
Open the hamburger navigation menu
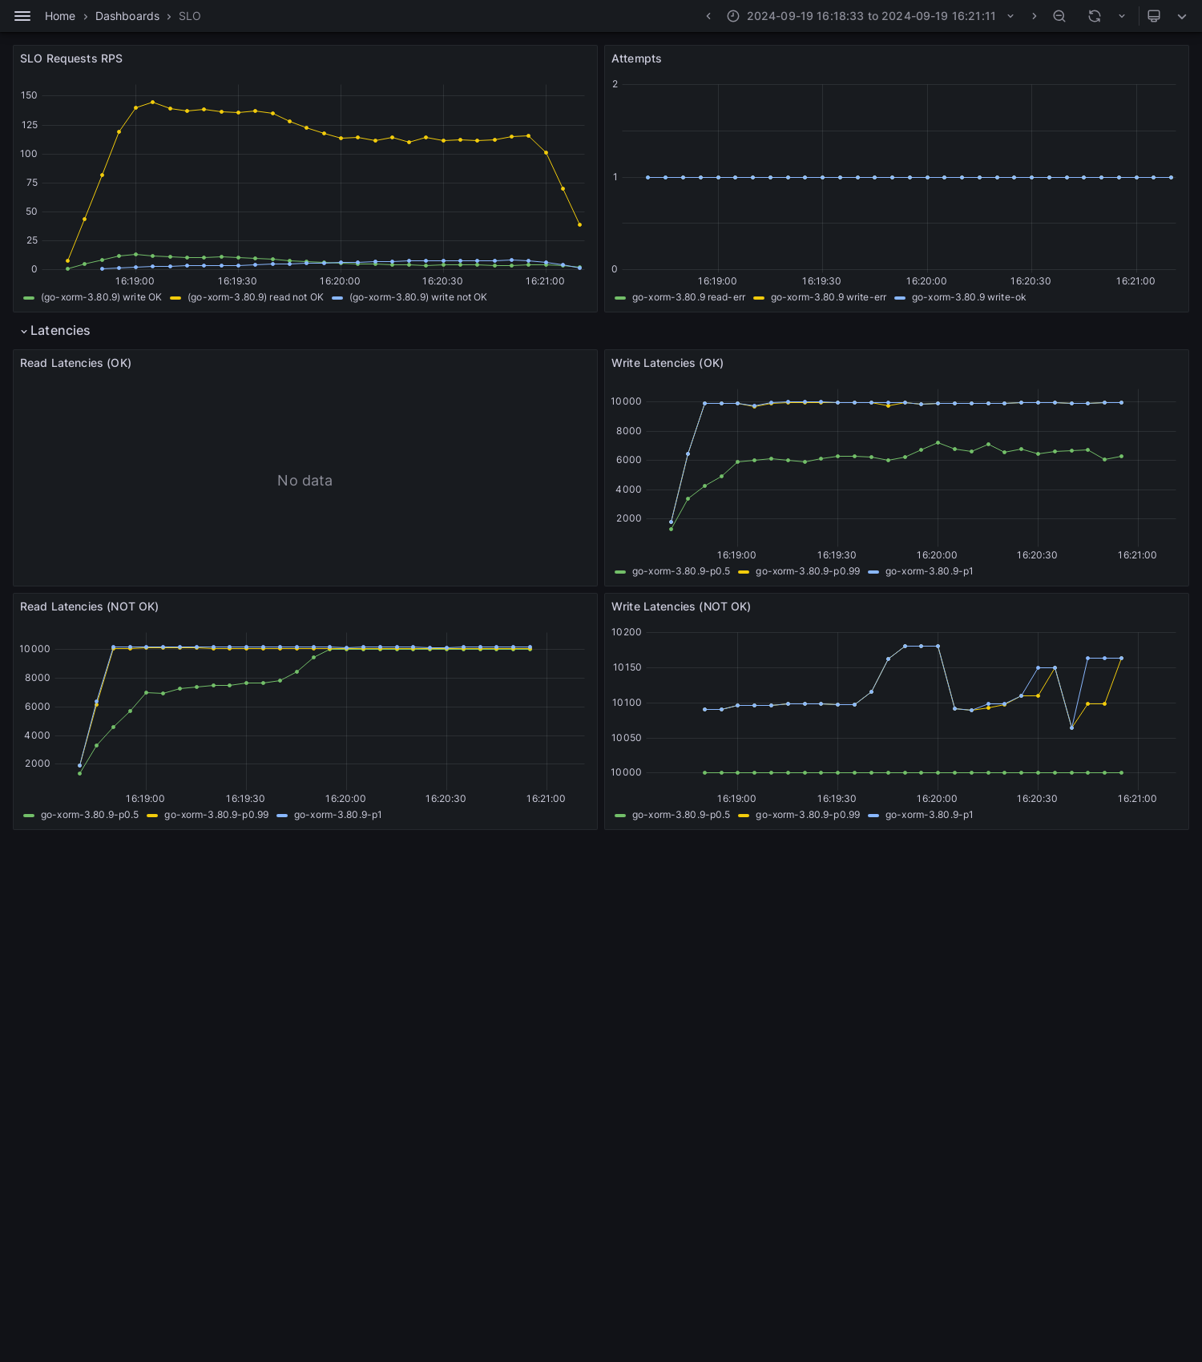pos(22,16)
